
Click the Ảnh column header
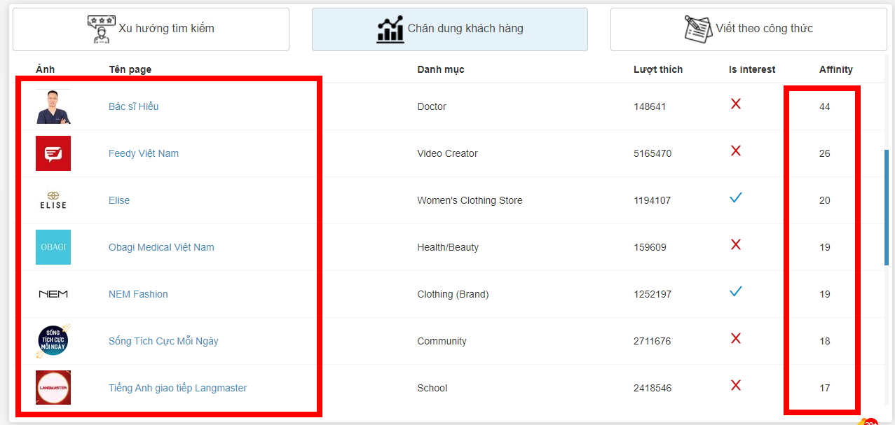45,69
